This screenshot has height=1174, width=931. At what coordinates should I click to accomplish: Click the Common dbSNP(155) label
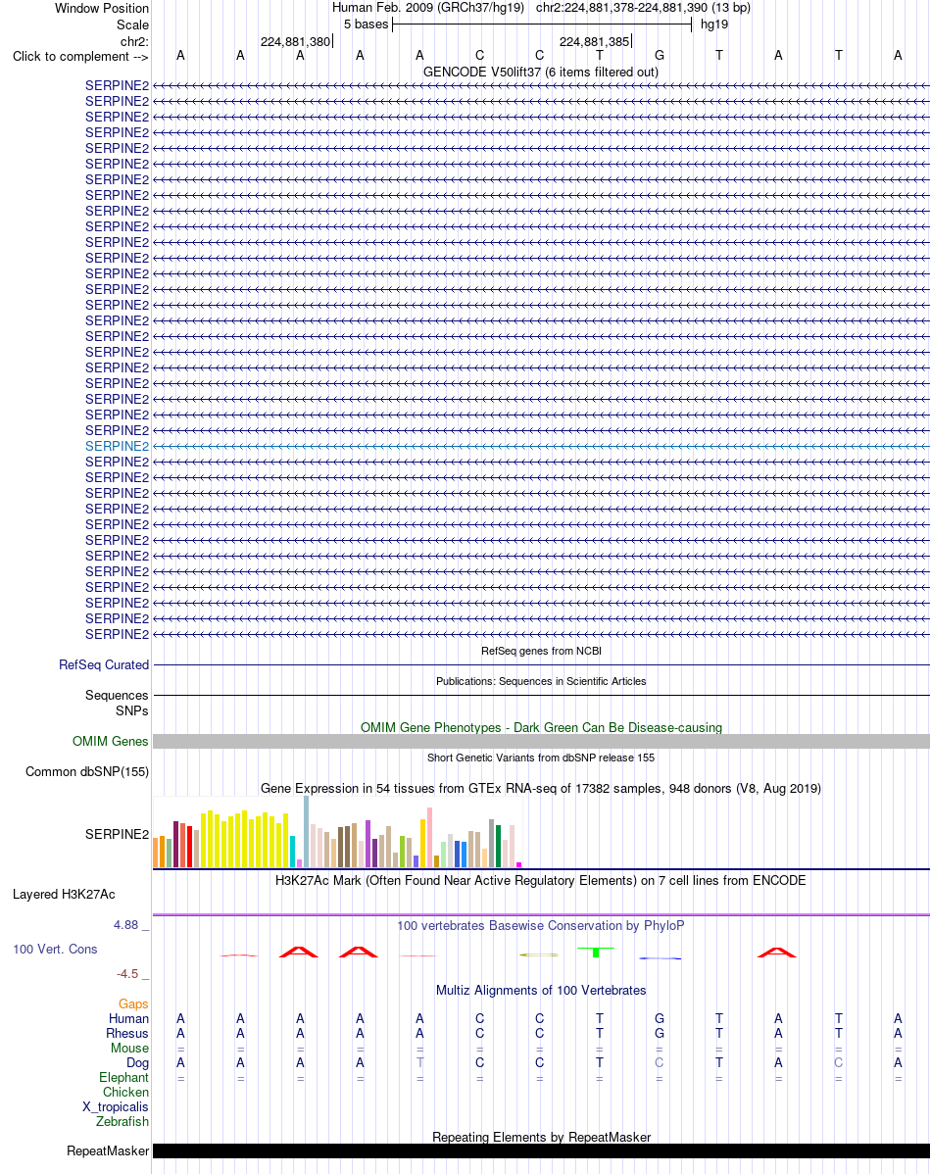[x=87, y=772]
